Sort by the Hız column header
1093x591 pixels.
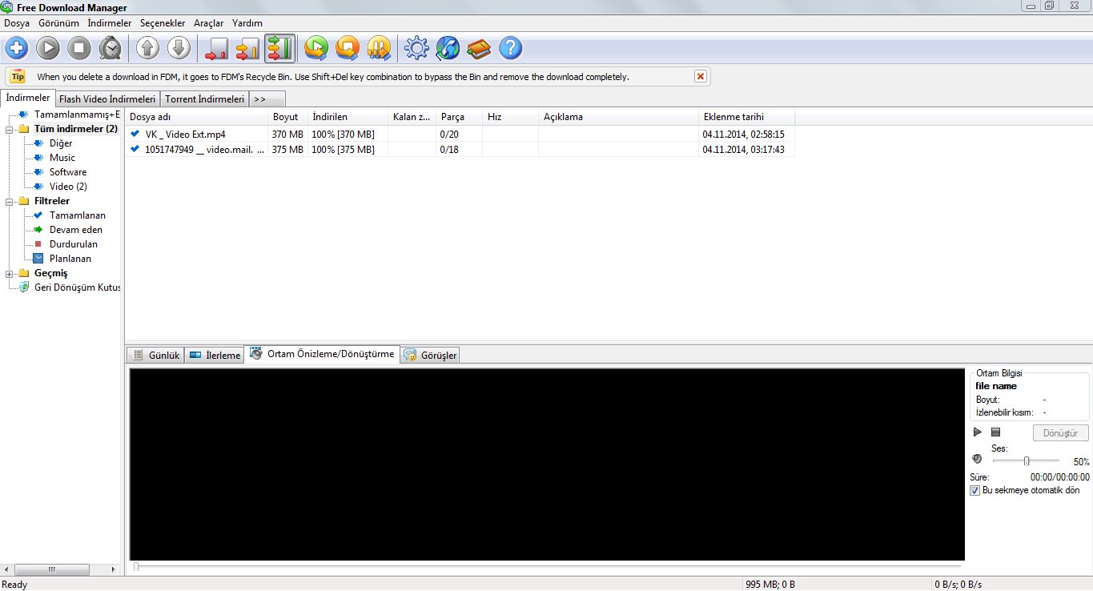(x=510, y=117)
